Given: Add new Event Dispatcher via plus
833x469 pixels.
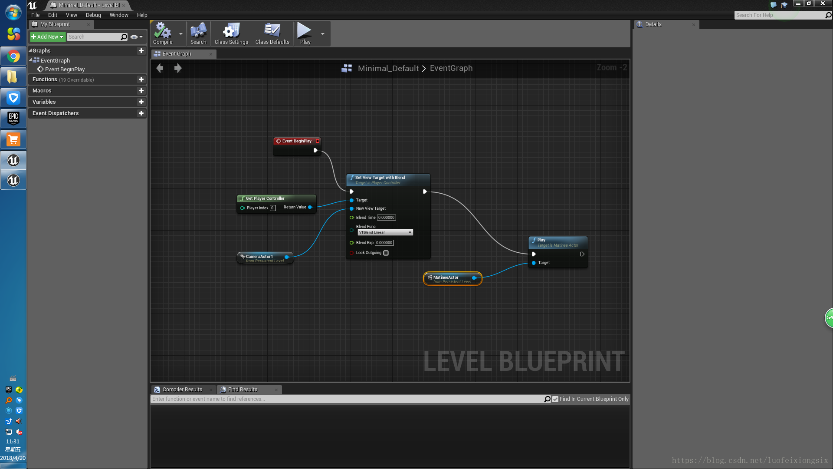Looking at the screenshot, I should (141, 113).
